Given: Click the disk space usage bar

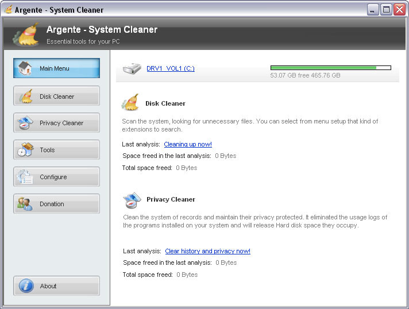Looking at the screenshot, I should [x=331, y=68].
